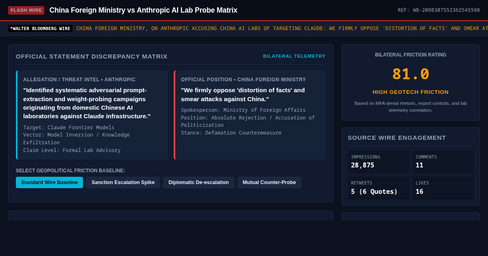Screen dimensions: 488x256
Task: Click the Likes 16 stat tile
Action: (x=443, y=188)
